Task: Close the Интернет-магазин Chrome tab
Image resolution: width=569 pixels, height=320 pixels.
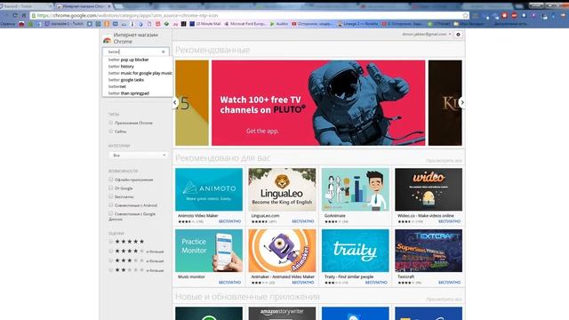Action: click(108, 6)
